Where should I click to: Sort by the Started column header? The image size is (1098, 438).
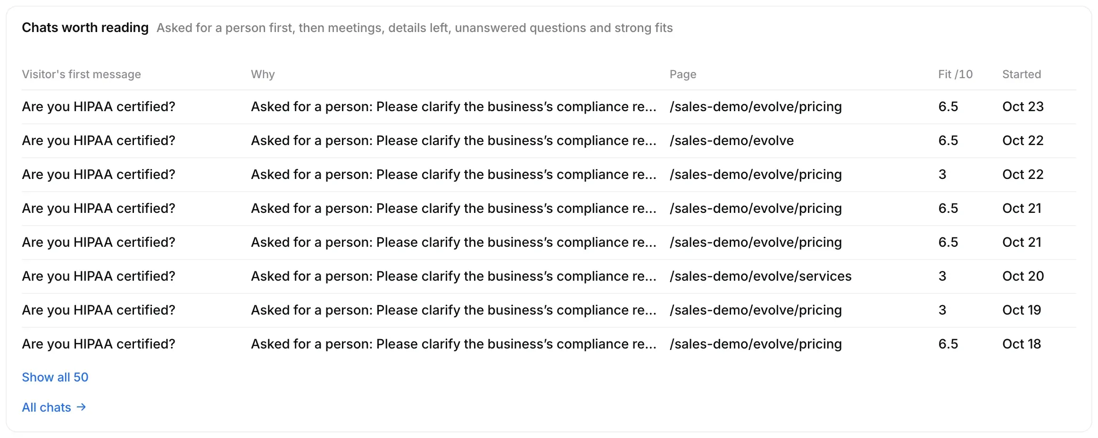[1022, 74]
